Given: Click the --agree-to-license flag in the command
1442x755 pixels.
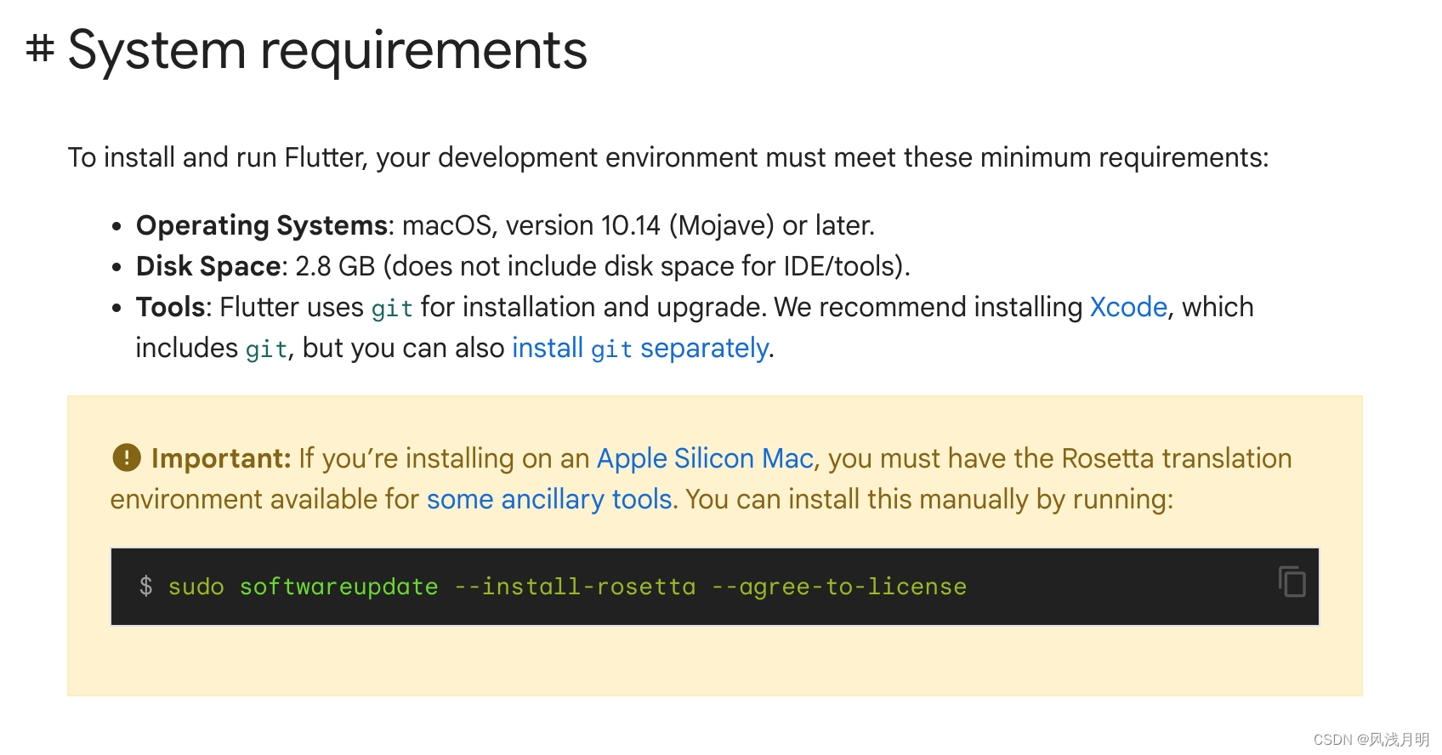Looking at the screenshot, I should (838, 587).
